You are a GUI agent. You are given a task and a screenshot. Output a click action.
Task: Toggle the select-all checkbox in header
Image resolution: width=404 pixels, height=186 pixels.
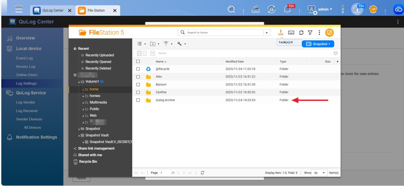point(138,61)
